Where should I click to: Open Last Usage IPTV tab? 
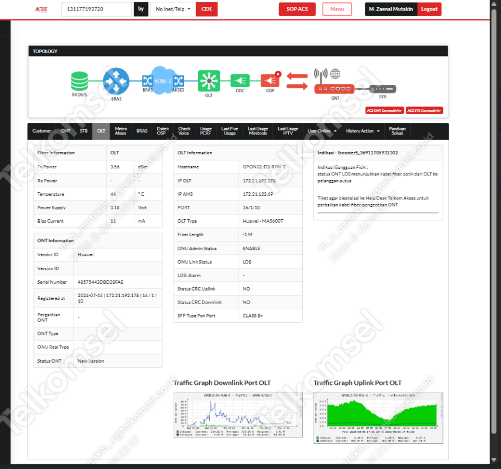tap(288, 131)
